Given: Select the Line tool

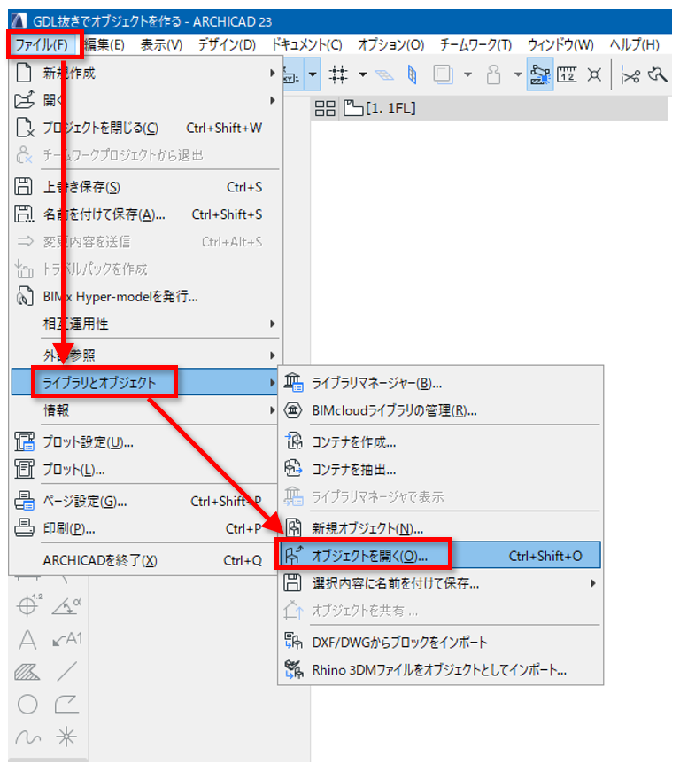Looking at the screenshot, I should pyautogui.click(x=67, y=672).
